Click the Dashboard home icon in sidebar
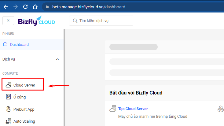The height and width of the screenshot is (126, 224). [x=5, y=44]
